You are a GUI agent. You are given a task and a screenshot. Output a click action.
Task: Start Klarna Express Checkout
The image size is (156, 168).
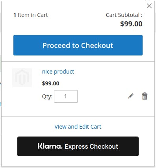[78, 146]
